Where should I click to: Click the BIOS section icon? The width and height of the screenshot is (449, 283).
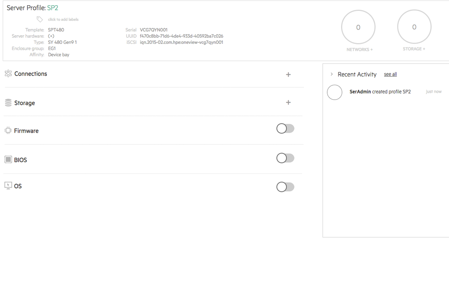[8, 160]
